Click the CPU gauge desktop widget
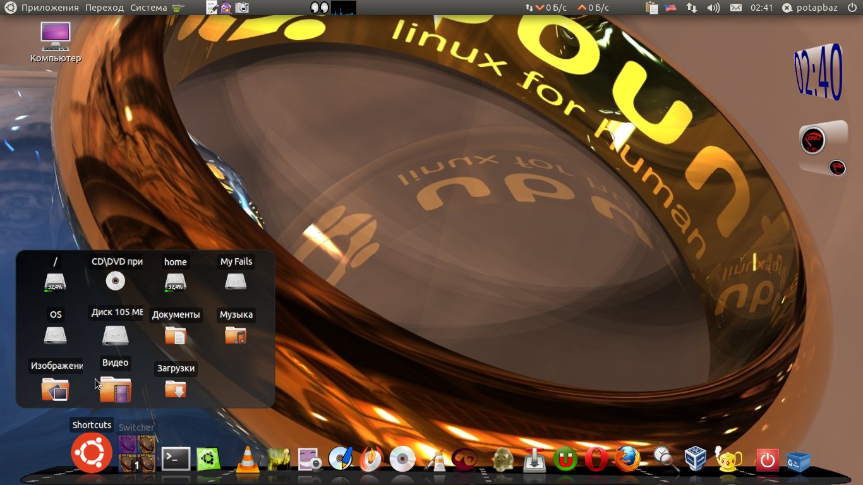This screenshot has width=863, height=485. pos(813,140)
